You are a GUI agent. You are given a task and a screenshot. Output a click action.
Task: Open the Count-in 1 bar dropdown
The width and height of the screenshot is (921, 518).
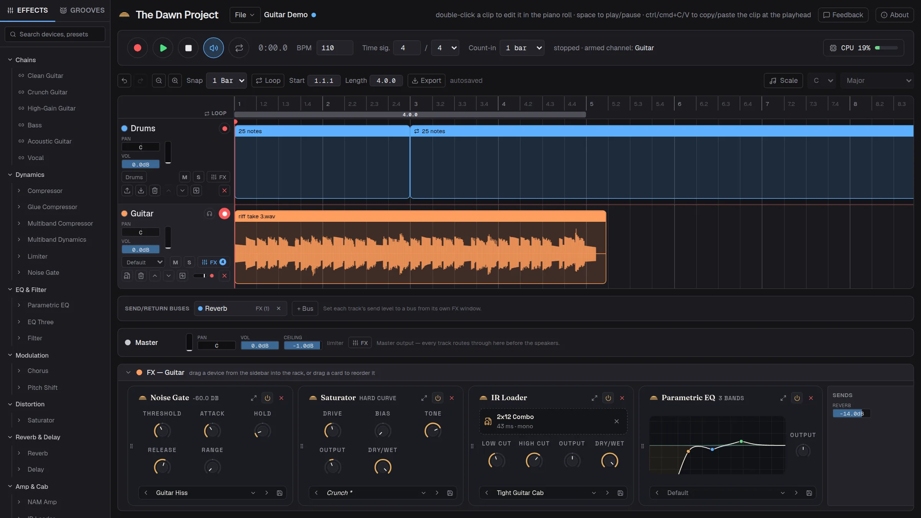point(522,48)
